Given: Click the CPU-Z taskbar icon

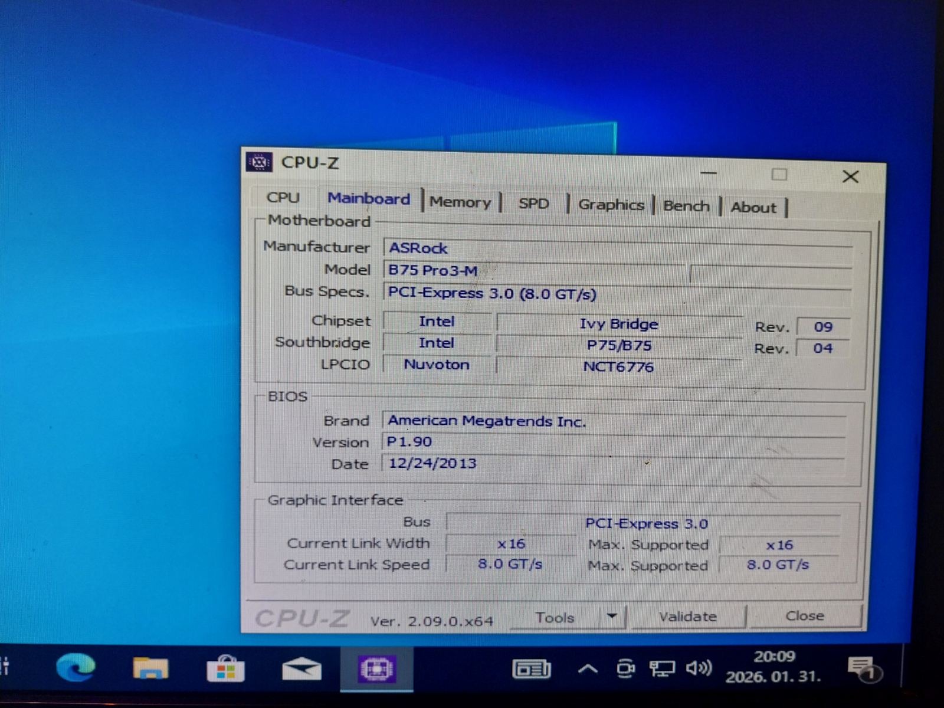Looking at the screenshot, I should (x=376, y=669).
